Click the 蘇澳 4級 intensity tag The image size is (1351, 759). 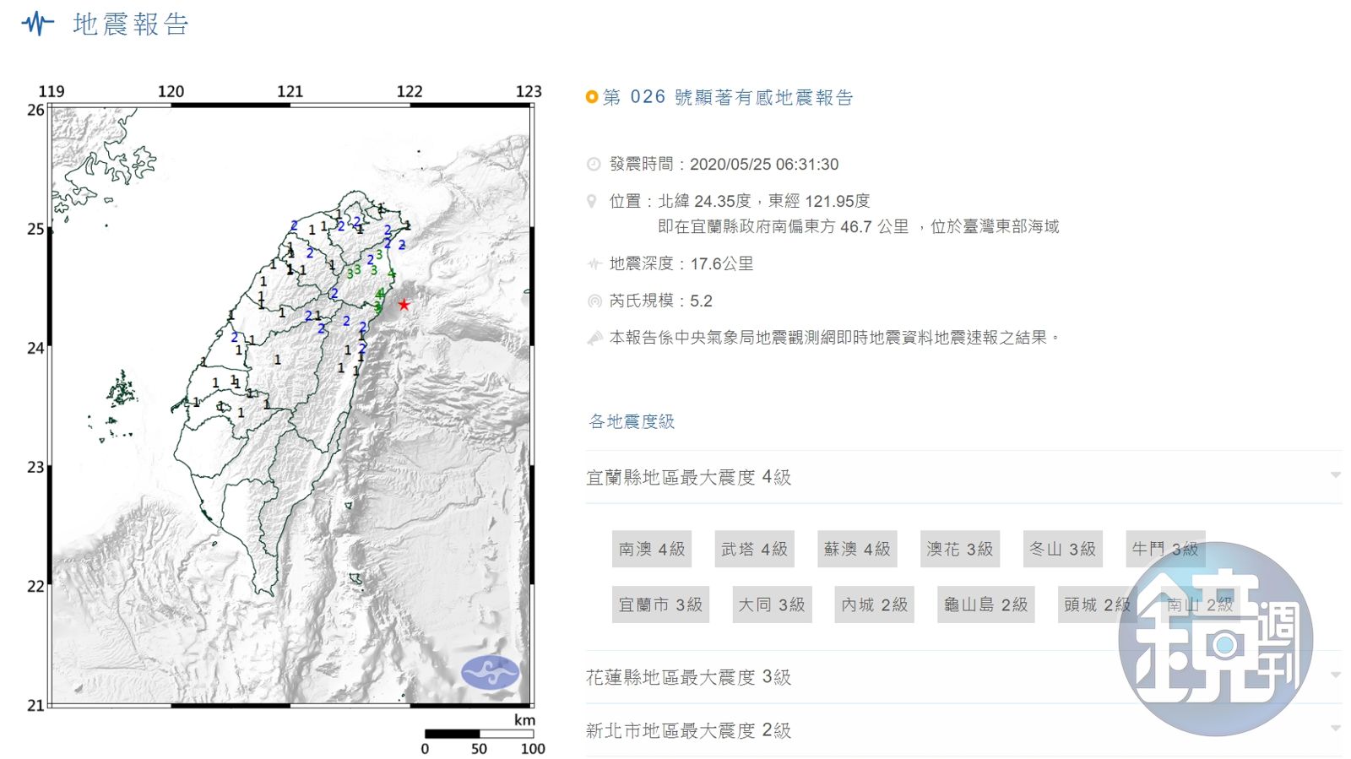(857, 549)
